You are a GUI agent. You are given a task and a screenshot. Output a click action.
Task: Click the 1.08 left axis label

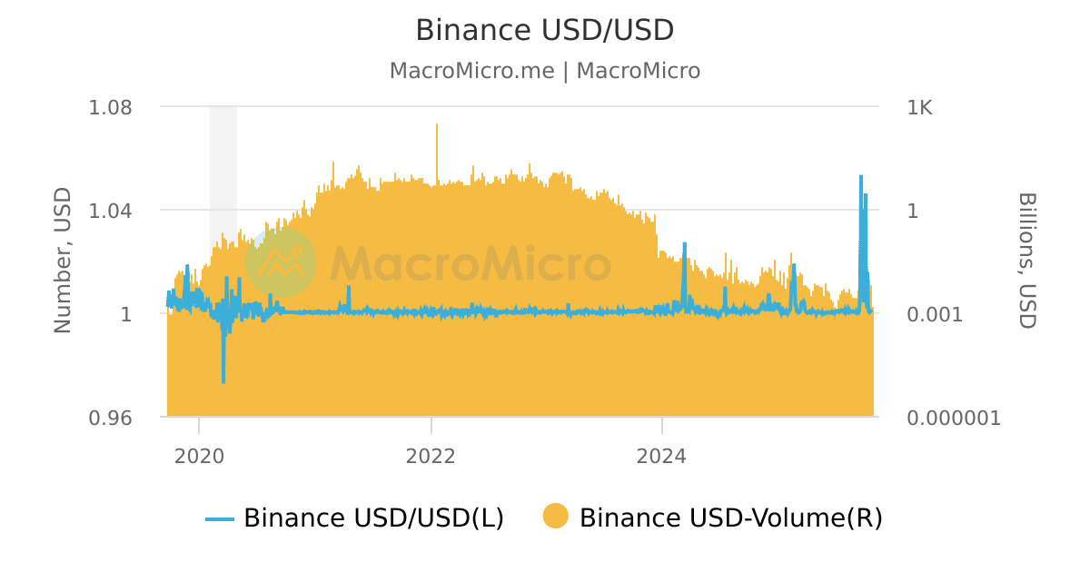(x=110, y=108)
